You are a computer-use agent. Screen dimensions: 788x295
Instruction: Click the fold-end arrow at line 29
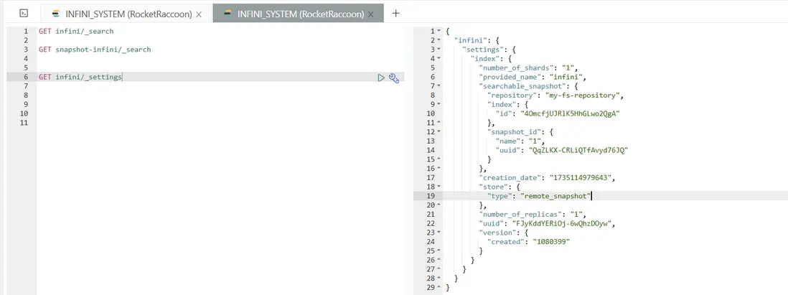click(439, 287)
